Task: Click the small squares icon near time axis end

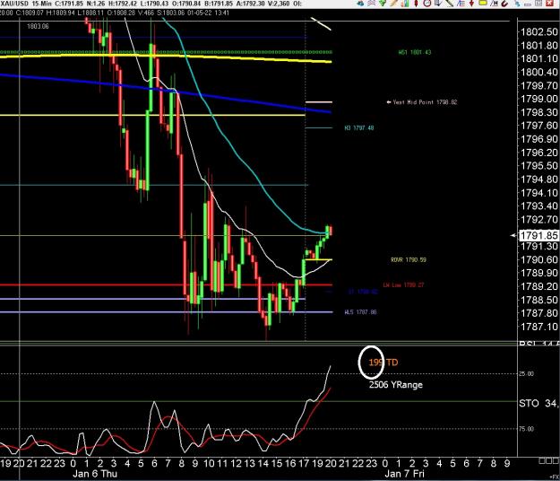Action: 548,460
